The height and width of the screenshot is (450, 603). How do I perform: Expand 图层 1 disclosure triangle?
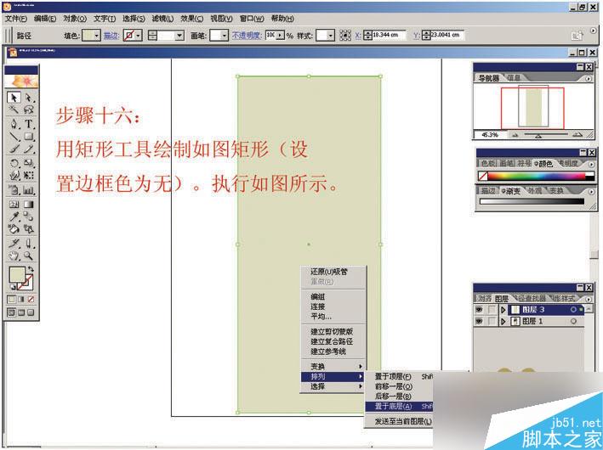point(503,321)
